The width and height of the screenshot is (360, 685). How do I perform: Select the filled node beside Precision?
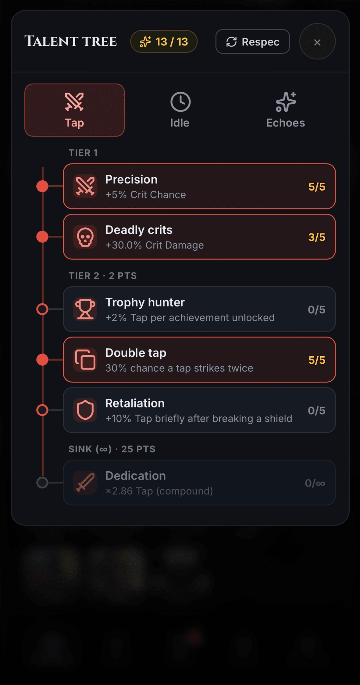coord(42,186)
